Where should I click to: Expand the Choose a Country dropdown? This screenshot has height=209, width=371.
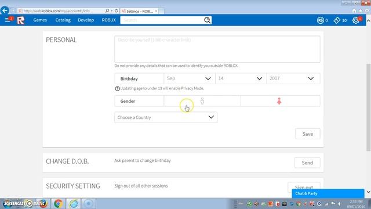pos(166,117)
